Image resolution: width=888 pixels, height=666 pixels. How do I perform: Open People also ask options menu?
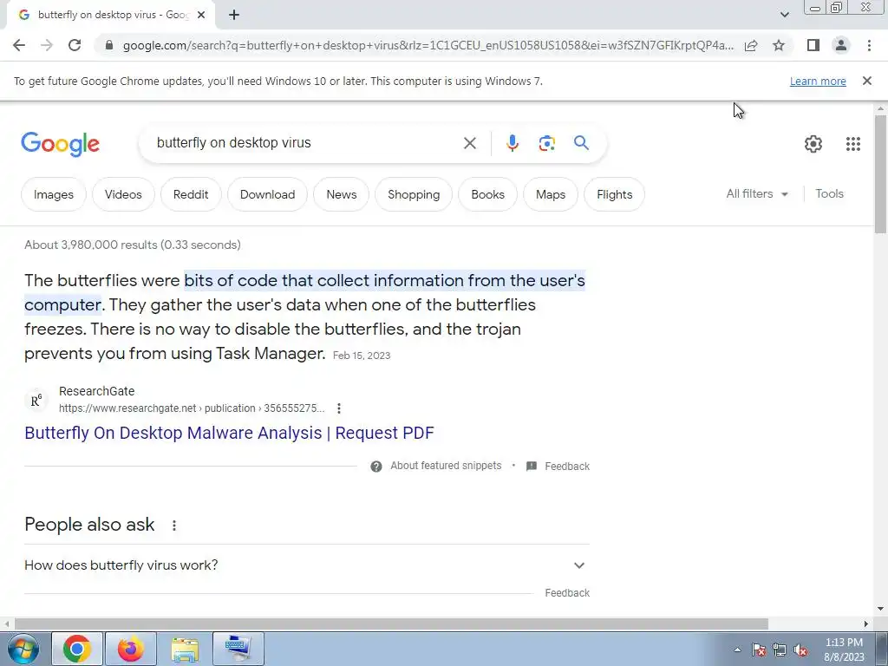point(173,525)
